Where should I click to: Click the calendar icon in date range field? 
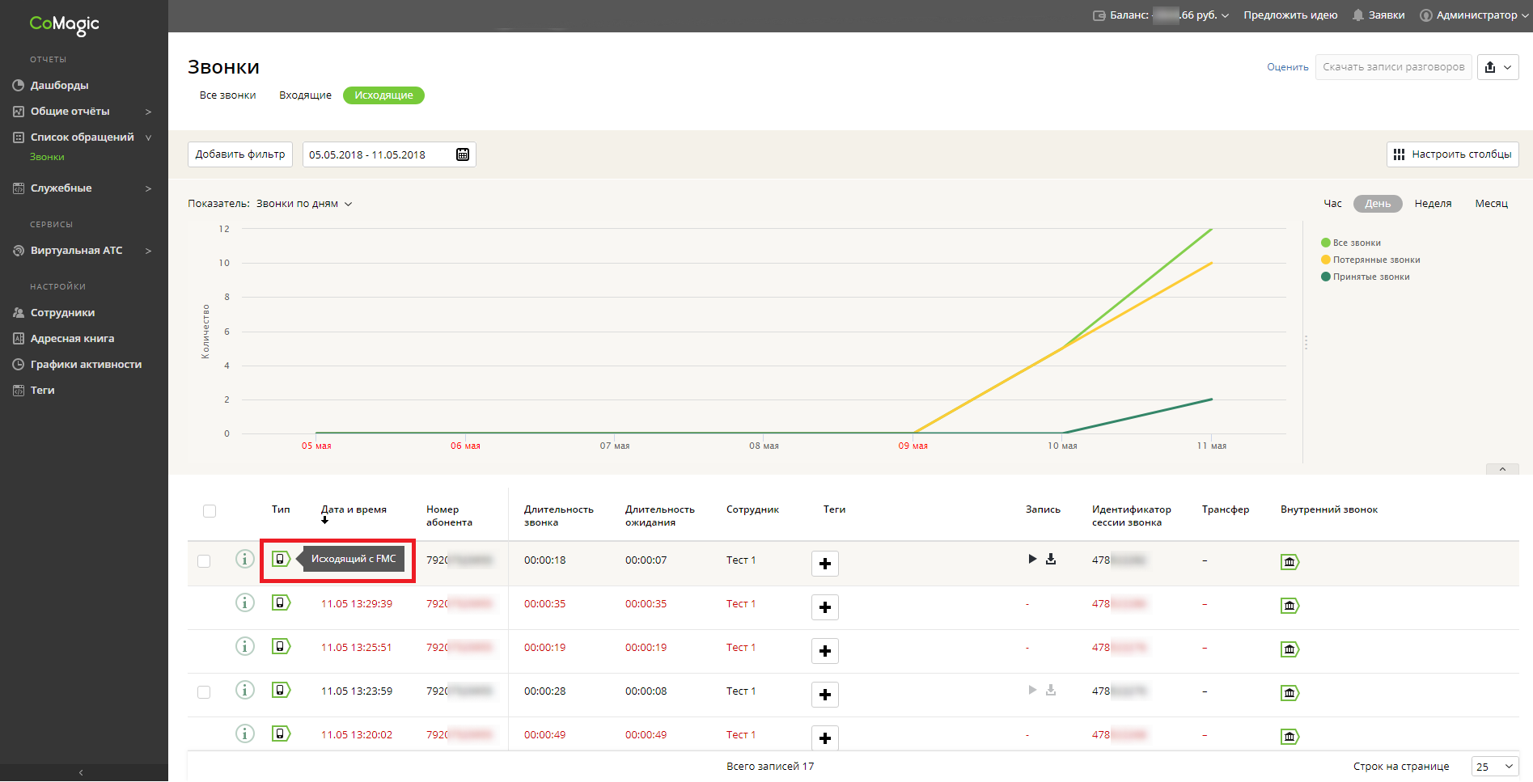463,154
